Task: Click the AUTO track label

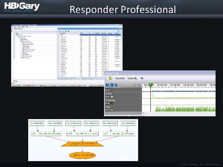Action: click(x=108, y=94)
